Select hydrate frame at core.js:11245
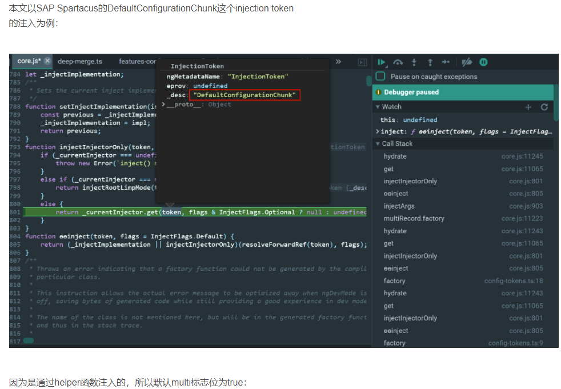 463,157
